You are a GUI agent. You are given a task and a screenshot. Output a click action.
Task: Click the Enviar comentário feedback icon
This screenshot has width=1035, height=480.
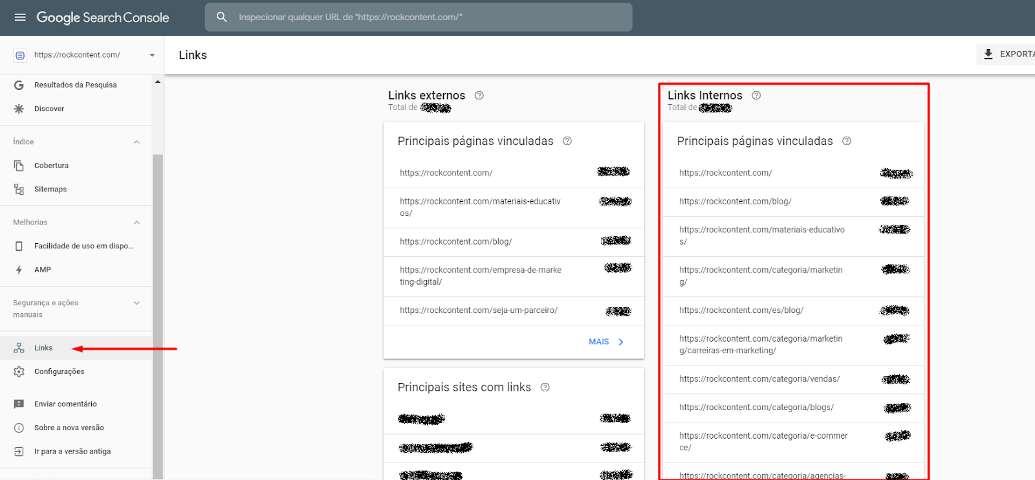pyautogui.click(x=19, y=404)
